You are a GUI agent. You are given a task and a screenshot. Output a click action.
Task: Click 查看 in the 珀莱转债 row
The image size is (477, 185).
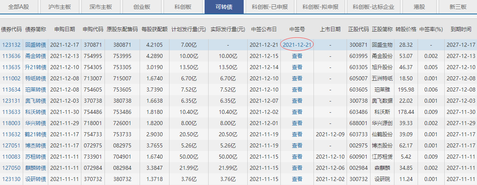pos(297,90)
